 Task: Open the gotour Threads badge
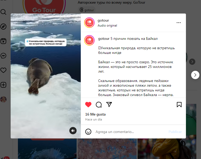(x=87, y=10)
